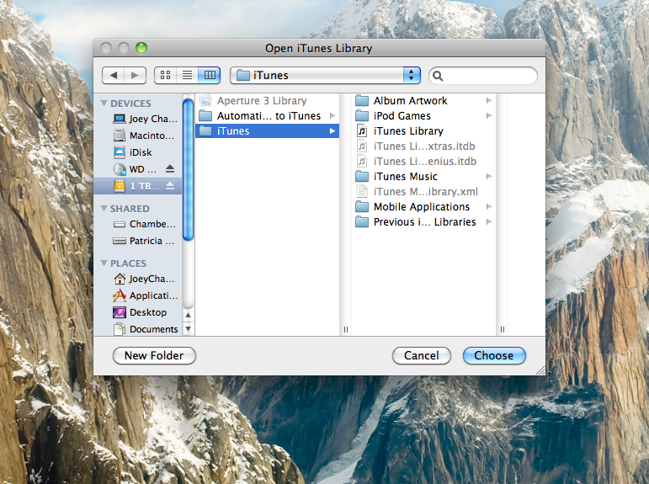Switch to list view

click(x=187, y=76)
